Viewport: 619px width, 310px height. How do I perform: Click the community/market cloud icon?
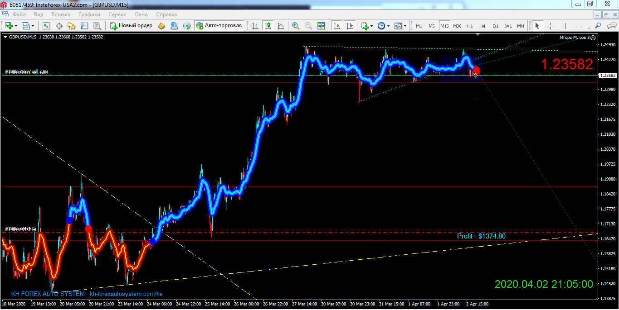tap(174, 26)
